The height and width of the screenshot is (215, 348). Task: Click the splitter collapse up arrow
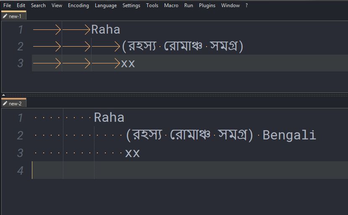[3, 95]
